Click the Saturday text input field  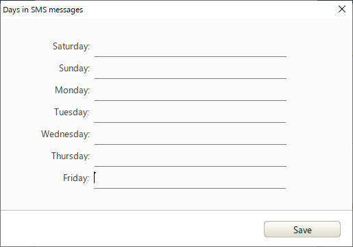[x=191, y=47]
